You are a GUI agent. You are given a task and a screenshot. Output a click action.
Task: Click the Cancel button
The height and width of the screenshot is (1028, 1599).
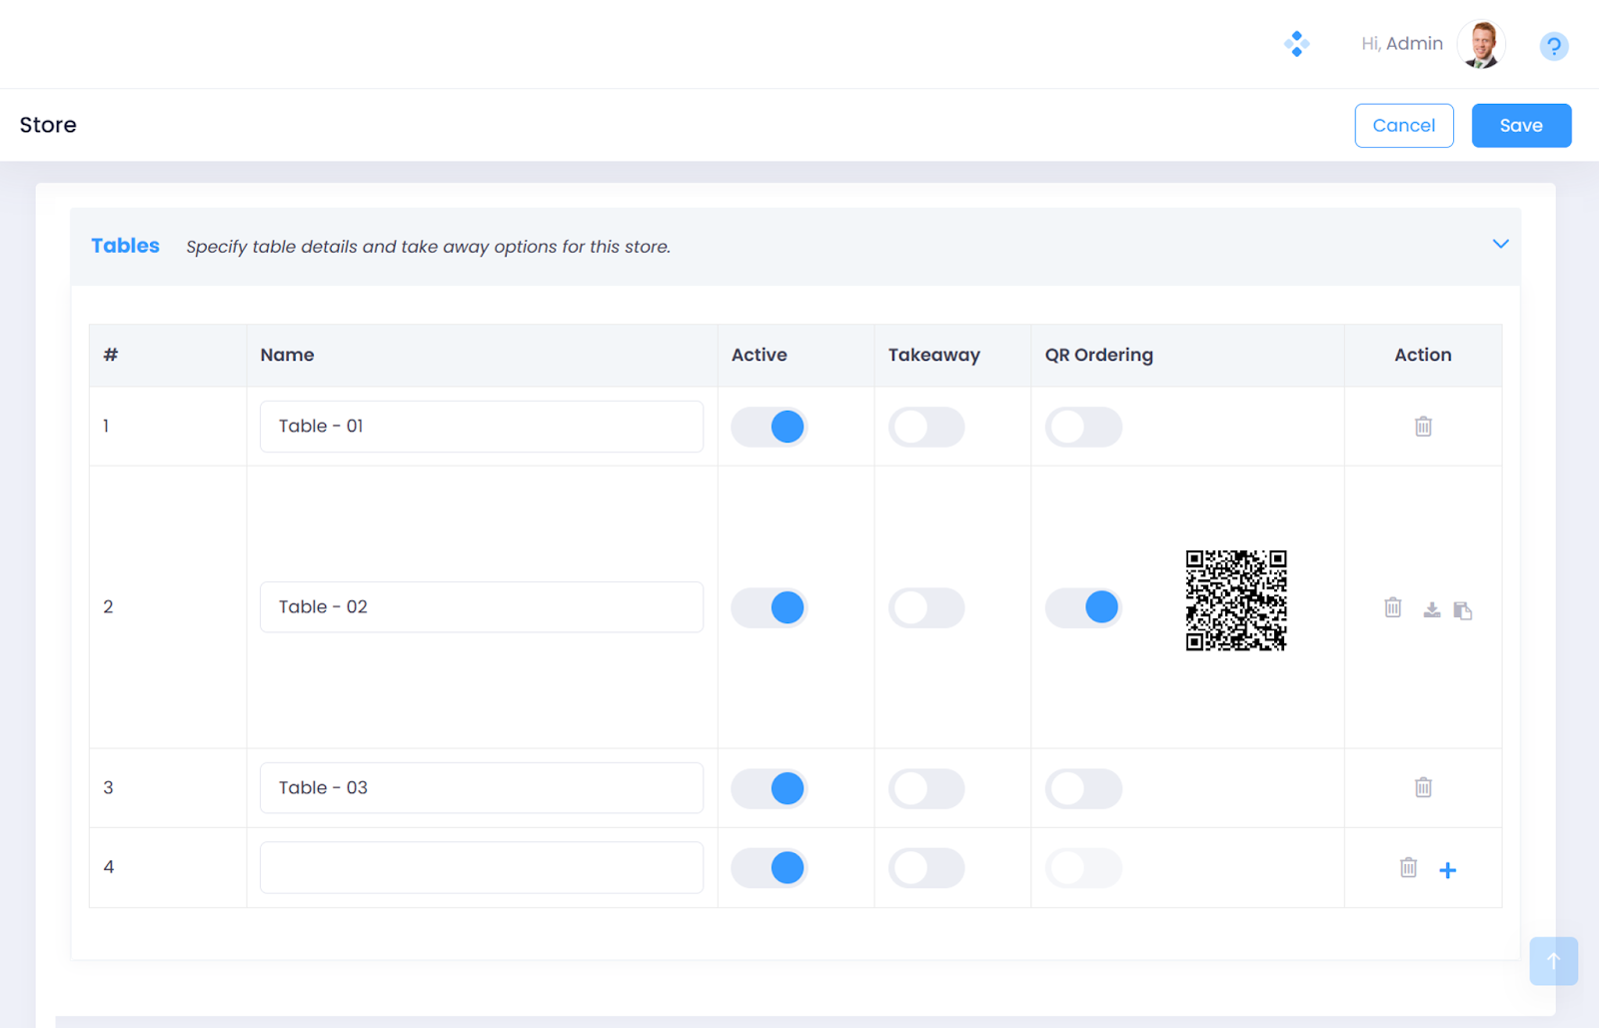1403,126
